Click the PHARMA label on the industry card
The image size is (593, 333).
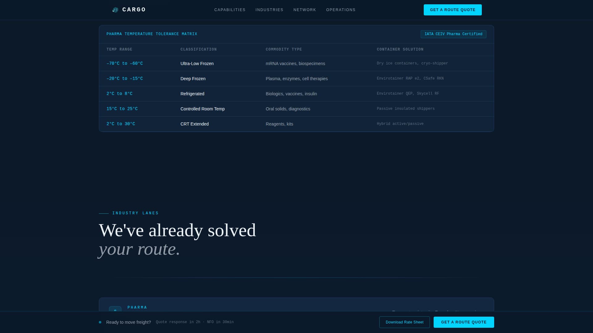pos(137,307)
